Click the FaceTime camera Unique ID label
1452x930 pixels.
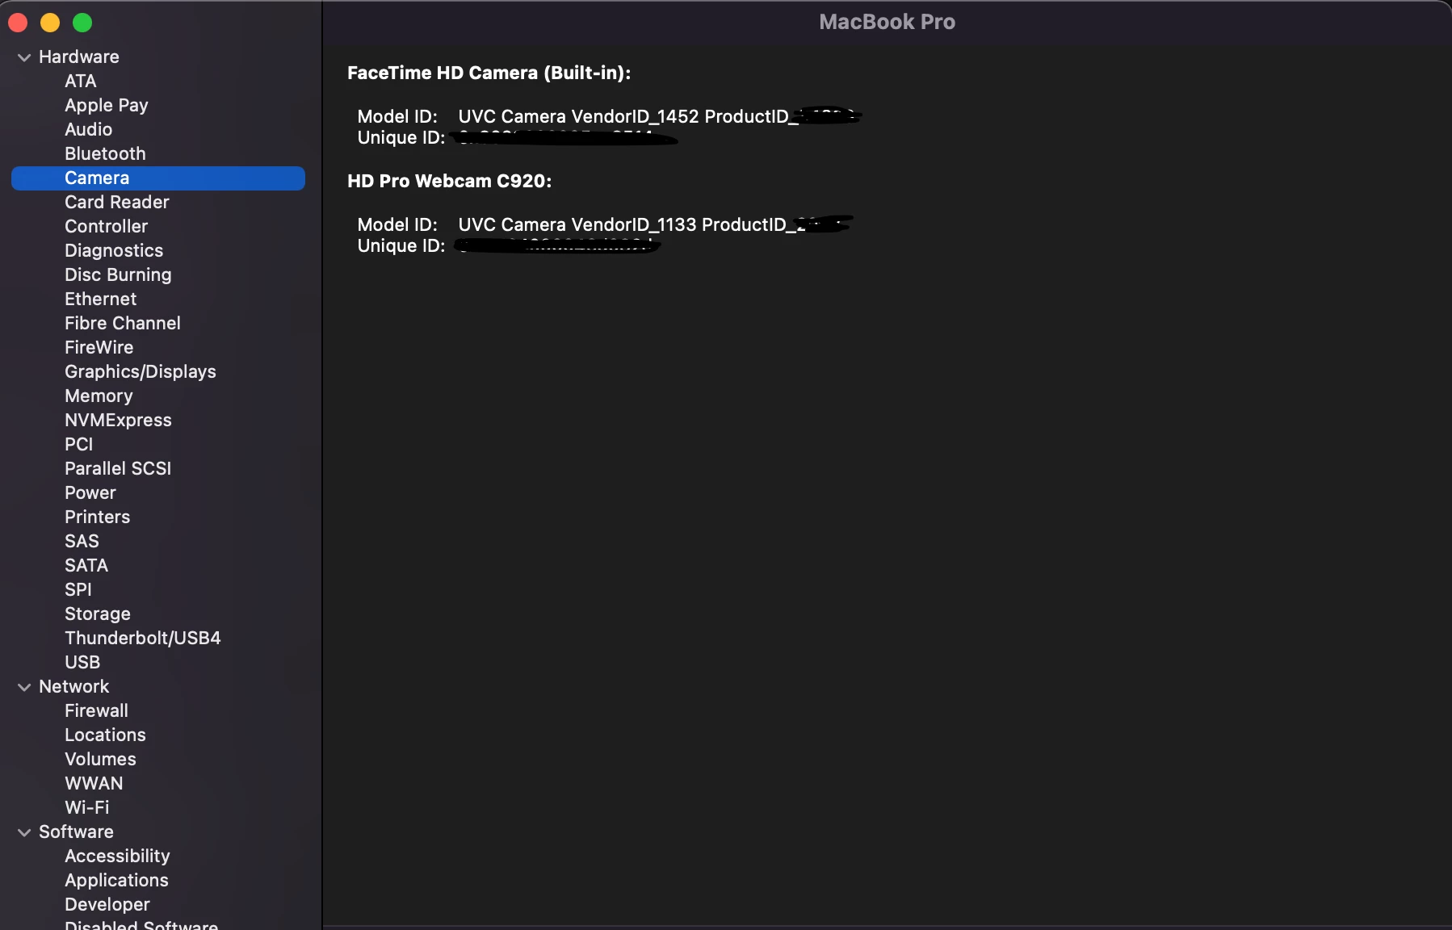click(x=401, y=138)
